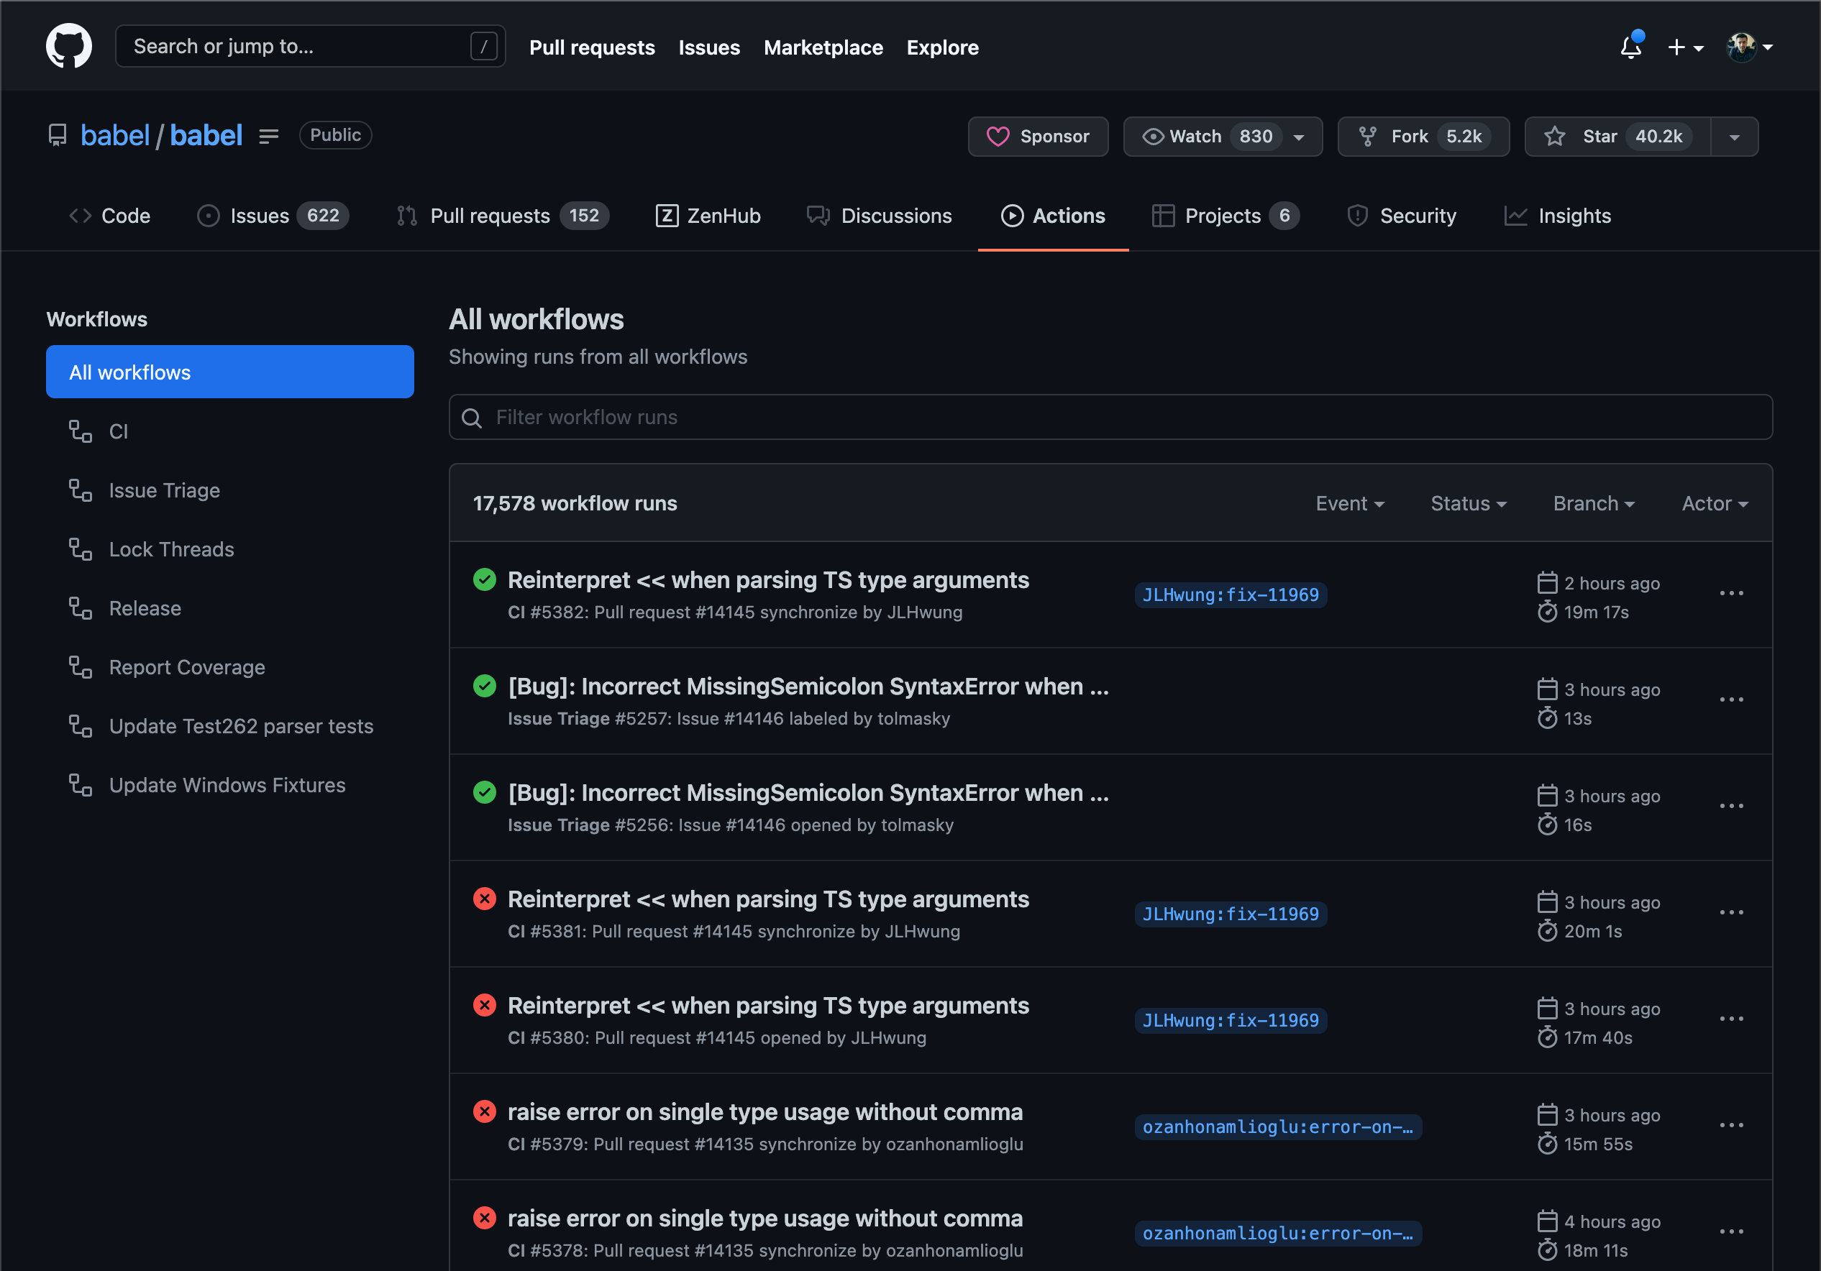Viewport: 1821px width, 1271px height.
Task: Star the babel repository
Action: point(1617,137)
